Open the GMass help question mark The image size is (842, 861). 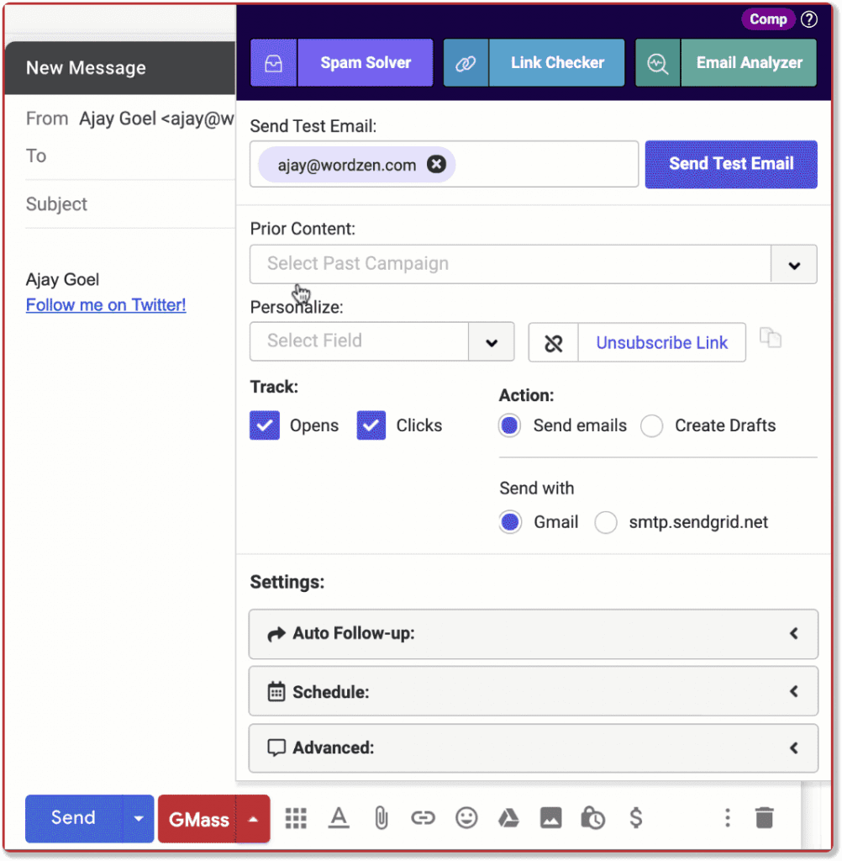pyautogui.click(x=808, y=20)
